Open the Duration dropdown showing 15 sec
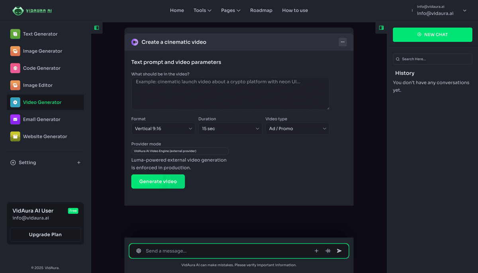Viewport: 478px width, 273px height. click(x=230, y=129)
